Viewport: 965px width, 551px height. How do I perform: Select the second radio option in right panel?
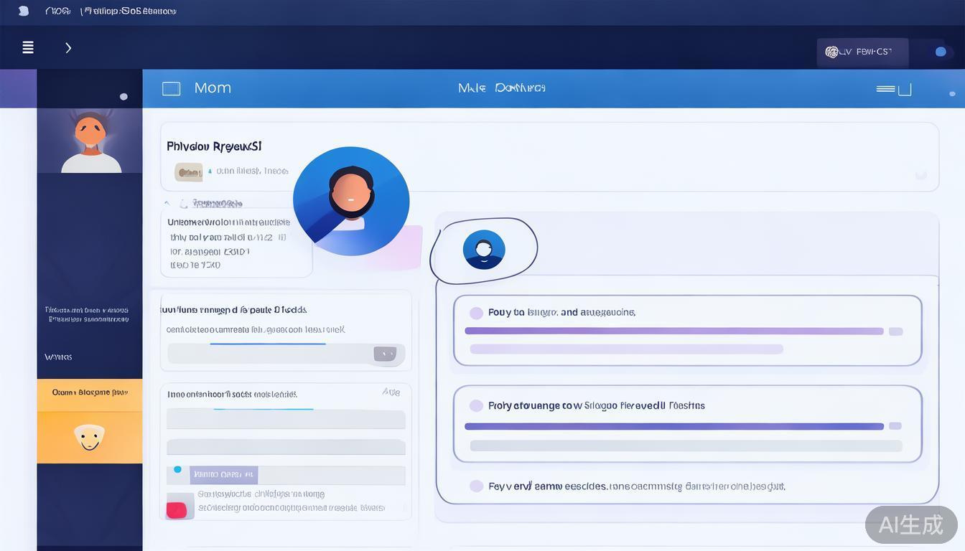476,405
